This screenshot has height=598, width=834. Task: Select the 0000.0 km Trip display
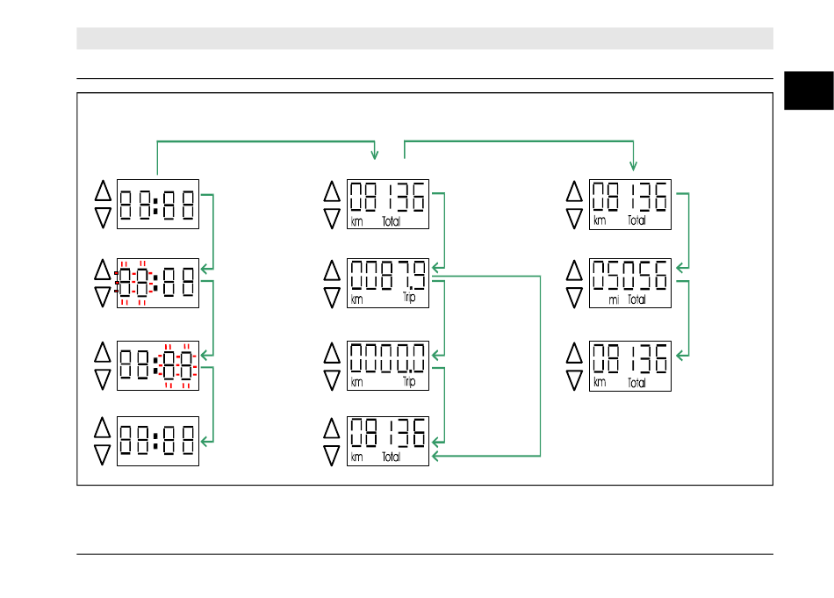pyautogui.click(x=388, y=365)
